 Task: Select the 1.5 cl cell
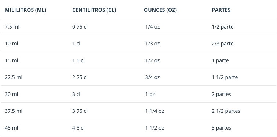tap(79, 60)
